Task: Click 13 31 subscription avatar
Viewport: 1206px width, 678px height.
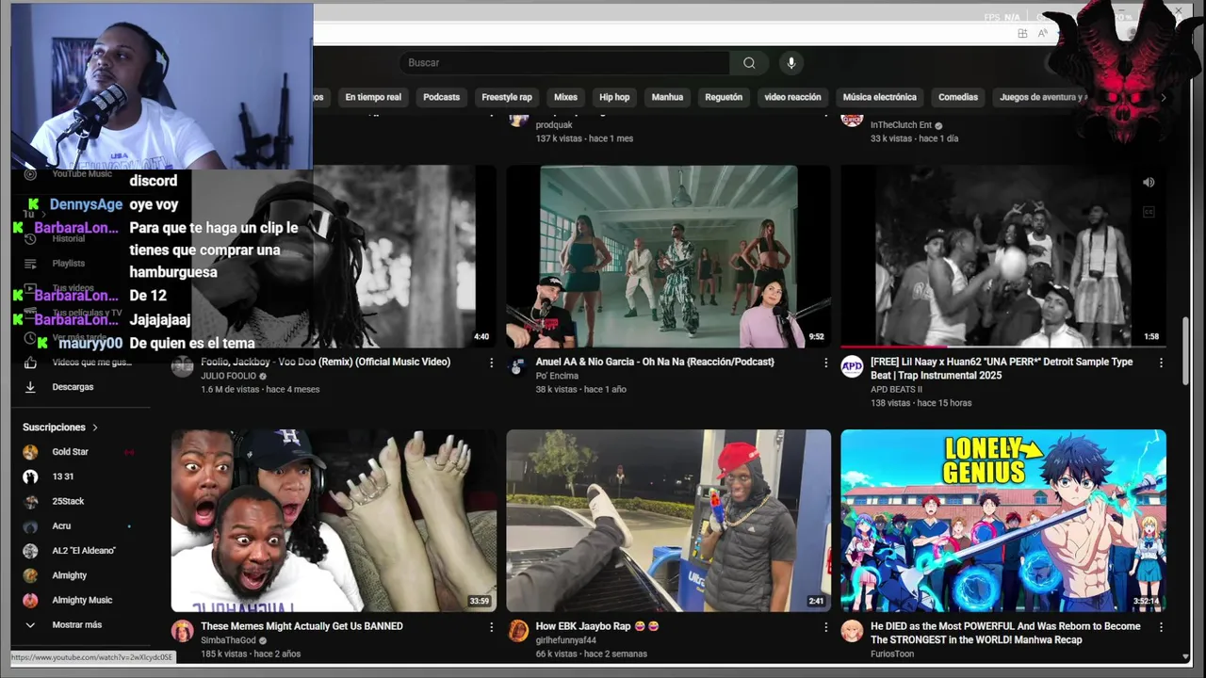Action: click(30, 476)
